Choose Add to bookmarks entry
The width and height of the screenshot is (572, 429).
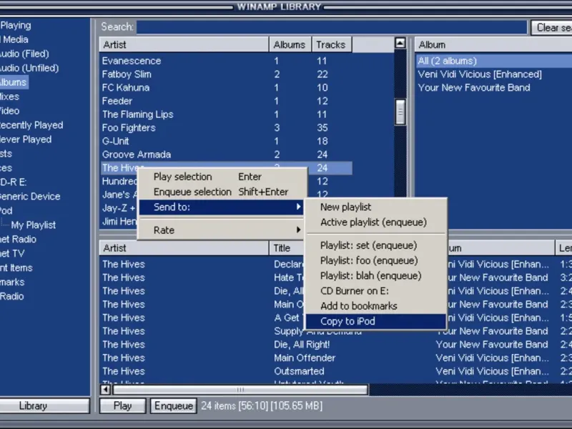pos(376,306)
